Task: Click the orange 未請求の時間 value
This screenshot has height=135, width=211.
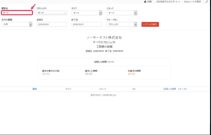Action: (131, 74)
